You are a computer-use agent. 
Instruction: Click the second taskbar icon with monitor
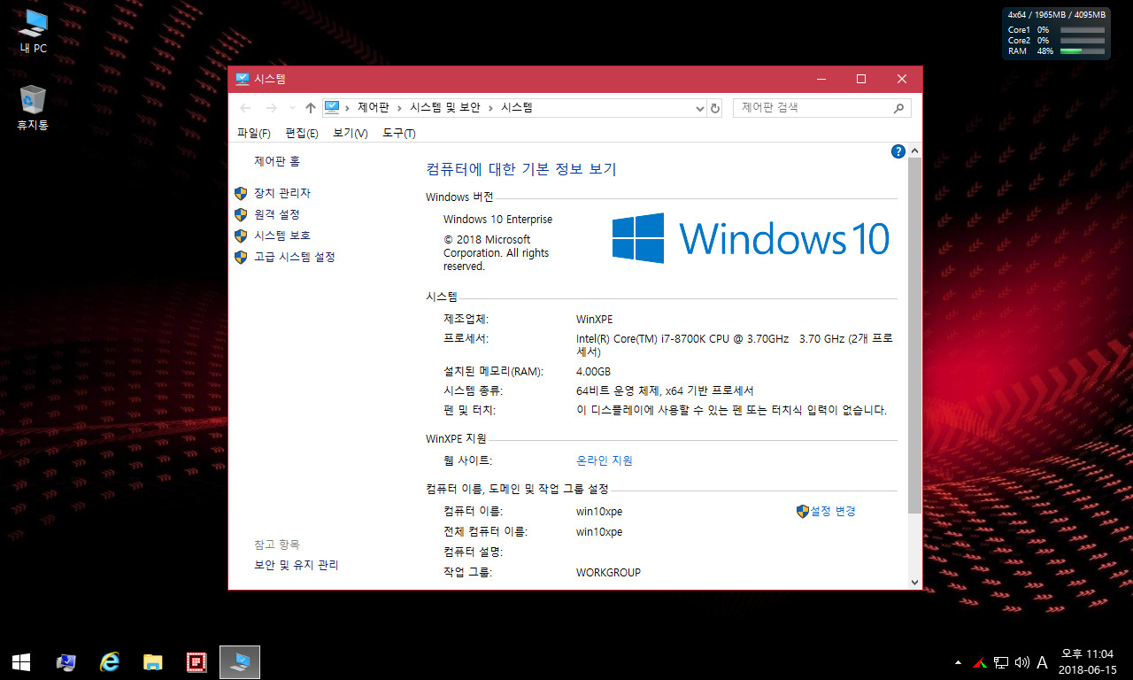tap(66, 661)
